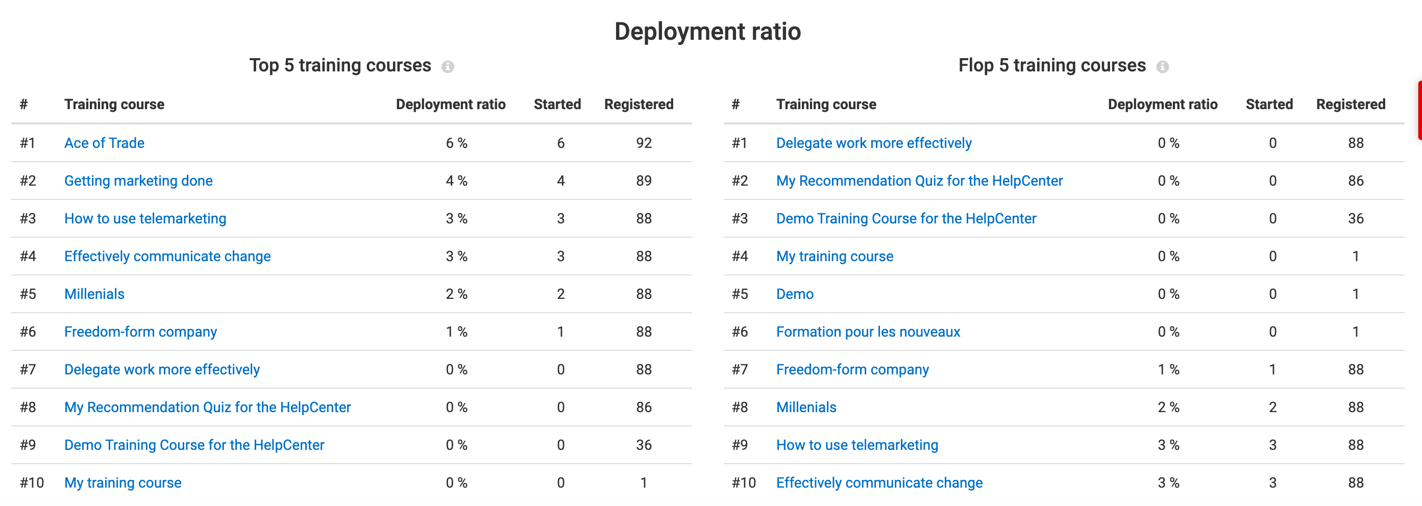Click 1 % ratio in Flop table Freedom-form row
The width and height of the screenshot is (1422, 506).
(x=1169, y=369)
